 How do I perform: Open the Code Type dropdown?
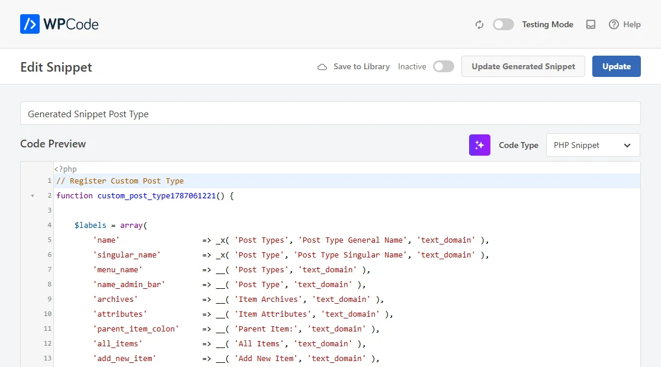pos(593,145)
